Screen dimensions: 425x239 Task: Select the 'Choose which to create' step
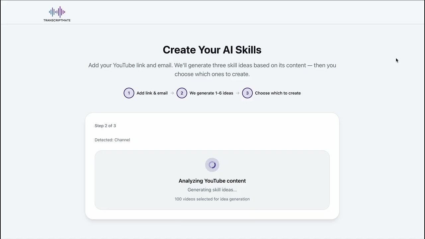coord(278,93)
